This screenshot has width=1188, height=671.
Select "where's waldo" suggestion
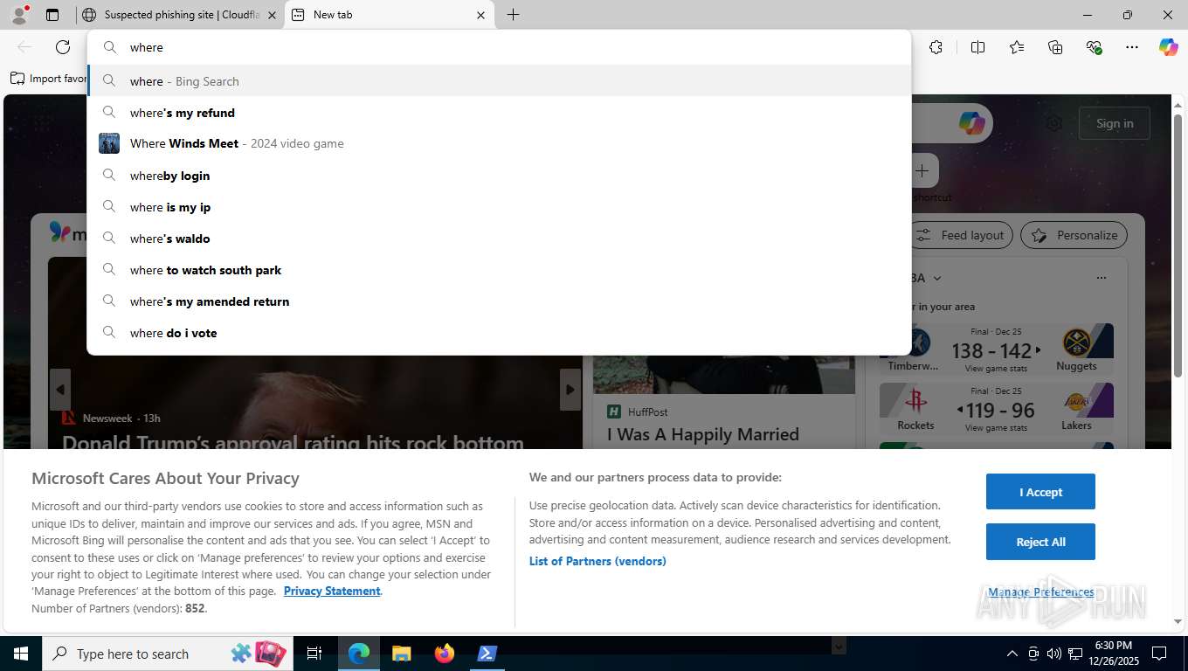tap(499, 239)
